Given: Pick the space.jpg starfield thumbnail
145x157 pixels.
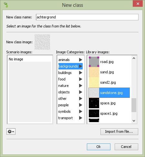Looking at the screenshot, I should pos(94,103).
